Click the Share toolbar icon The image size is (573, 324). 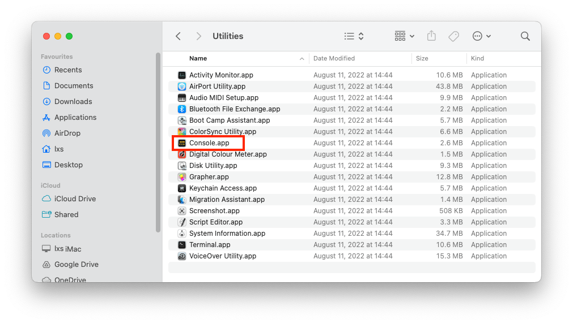[431, 36]
